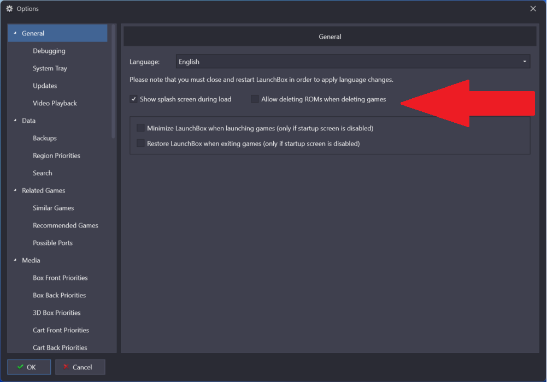Click the Cancel button
The height and width of the screenshot is (383, 547).
(80, 367)
